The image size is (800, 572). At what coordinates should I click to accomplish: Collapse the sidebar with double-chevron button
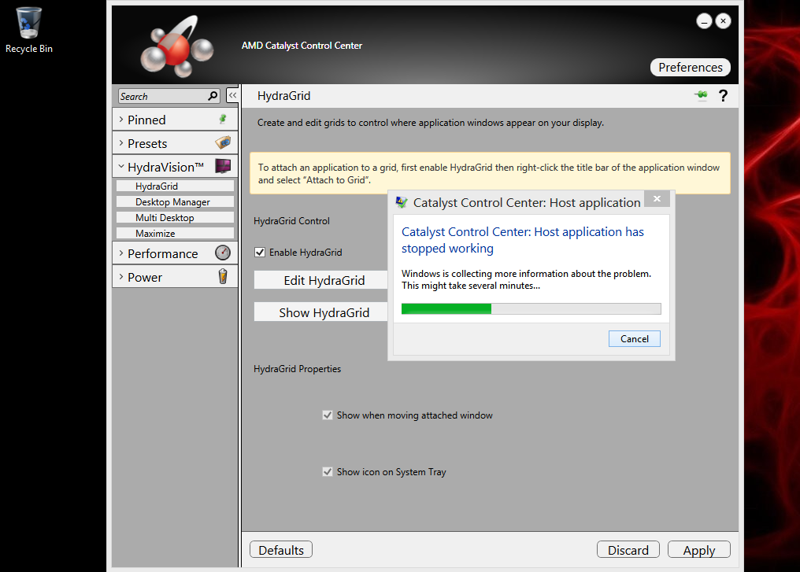click(x=232, y=95)
